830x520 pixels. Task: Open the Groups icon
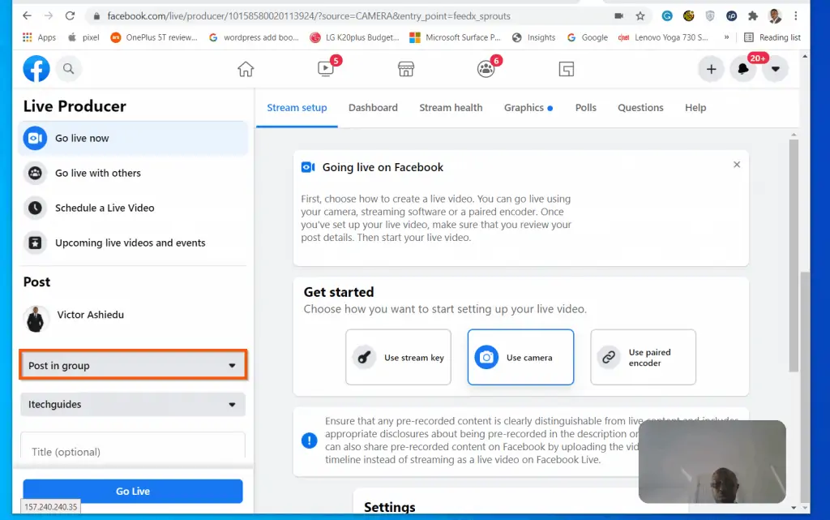[x=486, y=69]
